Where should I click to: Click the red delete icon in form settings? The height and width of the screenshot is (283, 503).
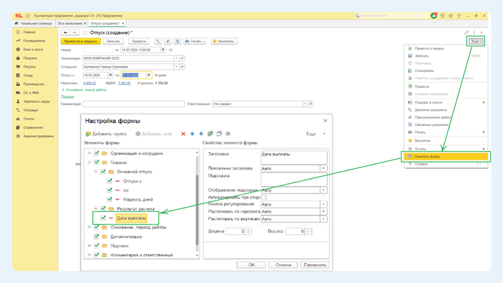point(183,134)
